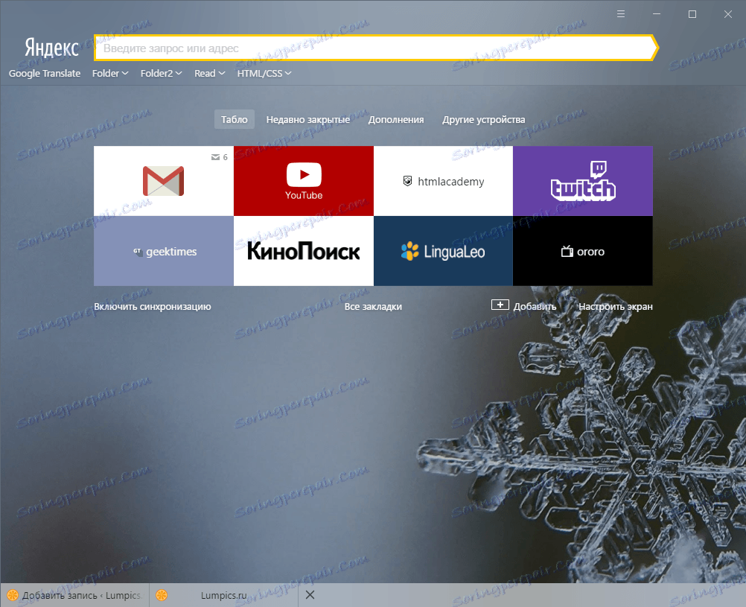Click Настроить экран link

tap(615, 307)
